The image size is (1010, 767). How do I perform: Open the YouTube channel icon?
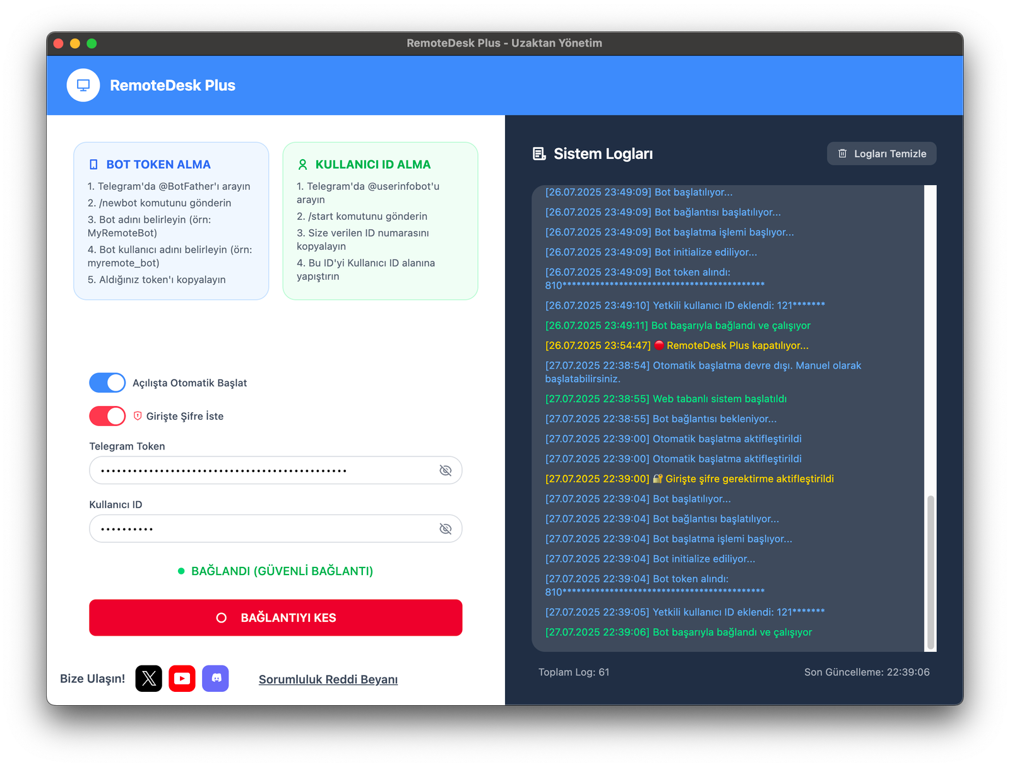[182, 679]
